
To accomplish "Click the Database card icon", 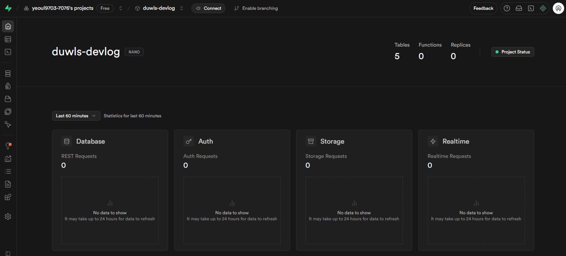I will tap(67, 141).
